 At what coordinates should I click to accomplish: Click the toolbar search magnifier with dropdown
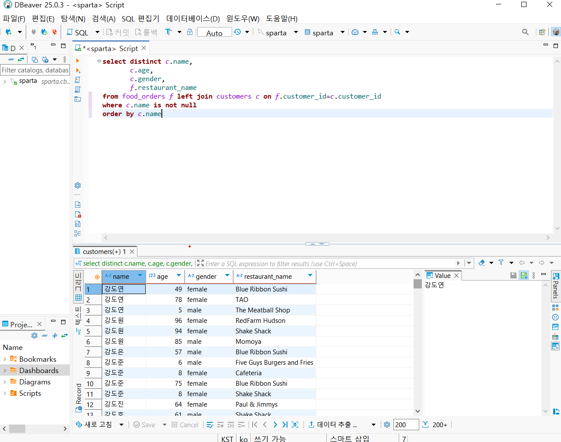coord(397,32)
